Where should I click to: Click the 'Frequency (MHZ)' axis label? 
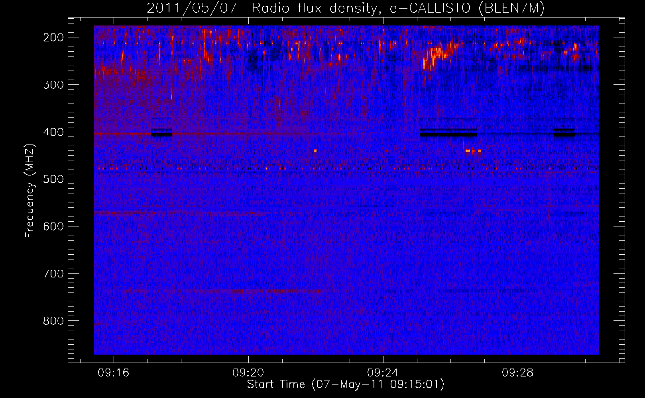(x=30, y=191)
